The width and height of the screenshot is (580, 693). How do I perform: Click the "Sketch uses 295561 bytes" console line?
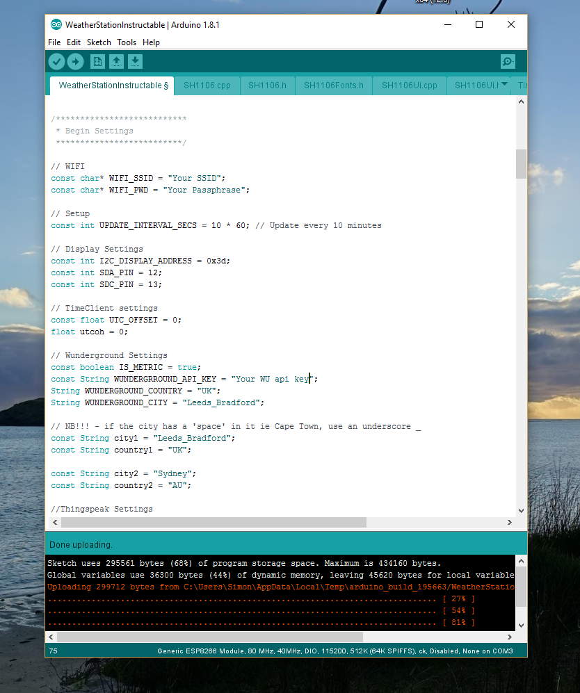[x=245, y=564]
